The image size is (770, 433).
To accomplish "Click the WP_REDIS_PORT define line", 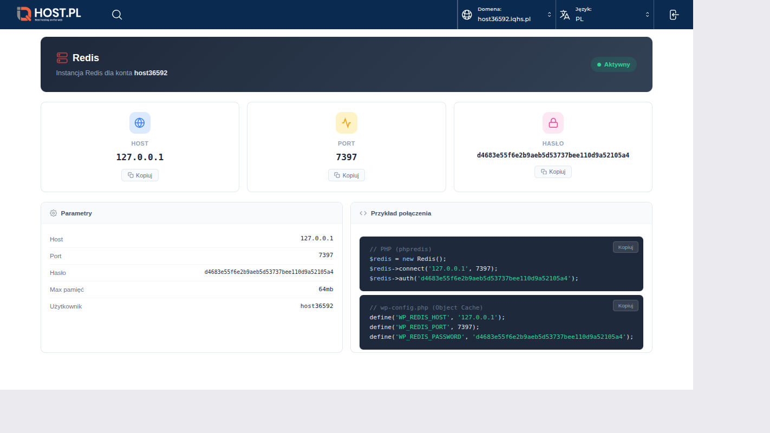I will [425, 327].
